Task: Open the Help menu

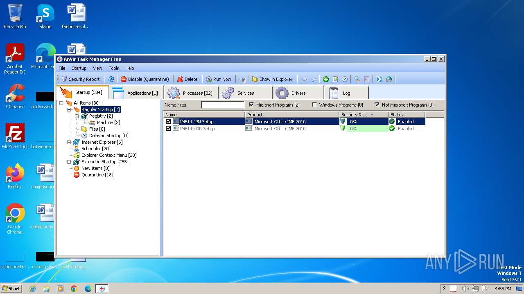Action: click(130, 68)
